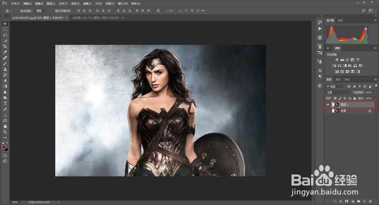Expand the status bar info arrow
This screenshot has height=205, width=379.
(x=59, y=202)
